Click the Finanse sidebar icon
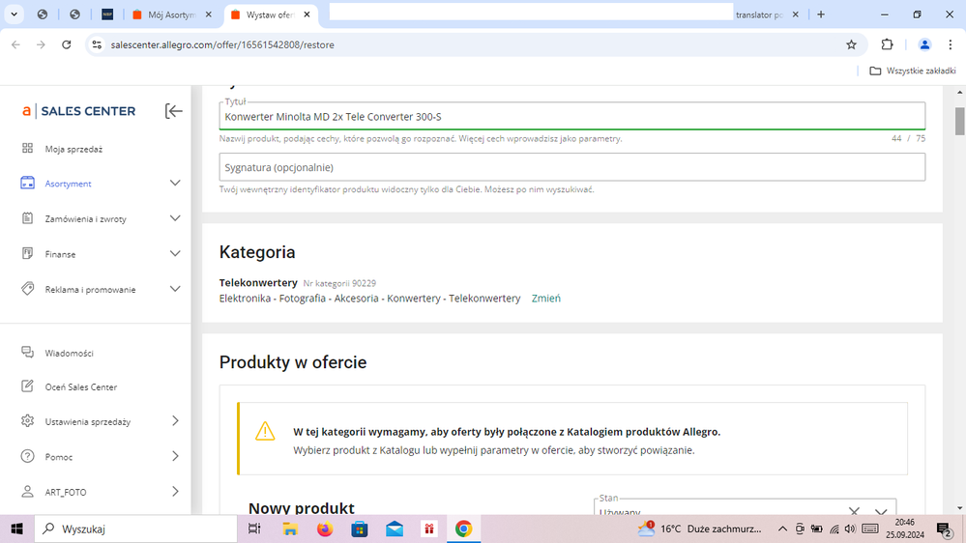The height and width of the screenshot is (543, 966). [28, 254]
